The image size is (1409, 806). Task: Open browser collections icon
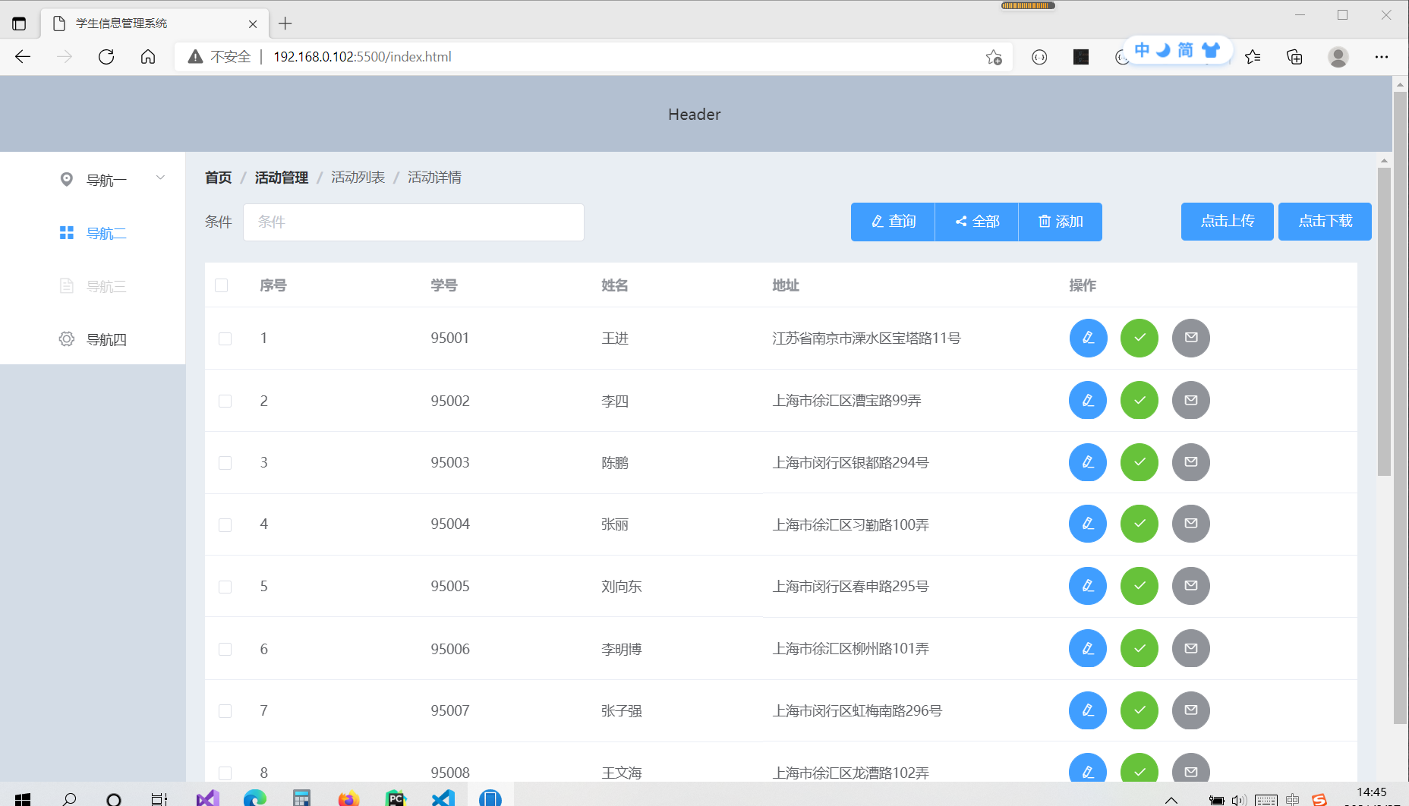coord(1295,57)
